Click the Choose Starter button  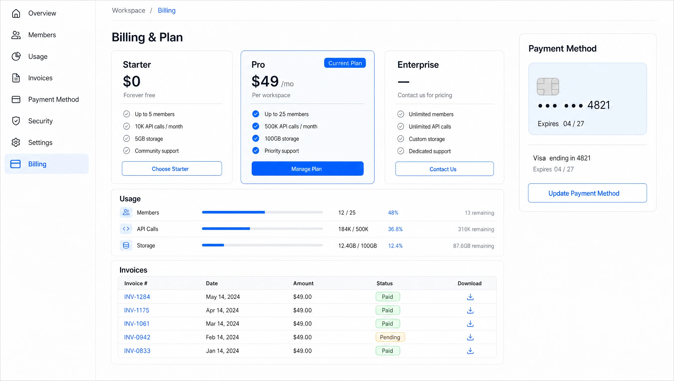(172, 169)
